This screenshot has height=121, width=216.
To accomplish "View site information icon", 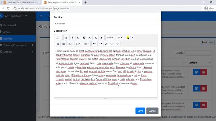I will pos(15,8).
